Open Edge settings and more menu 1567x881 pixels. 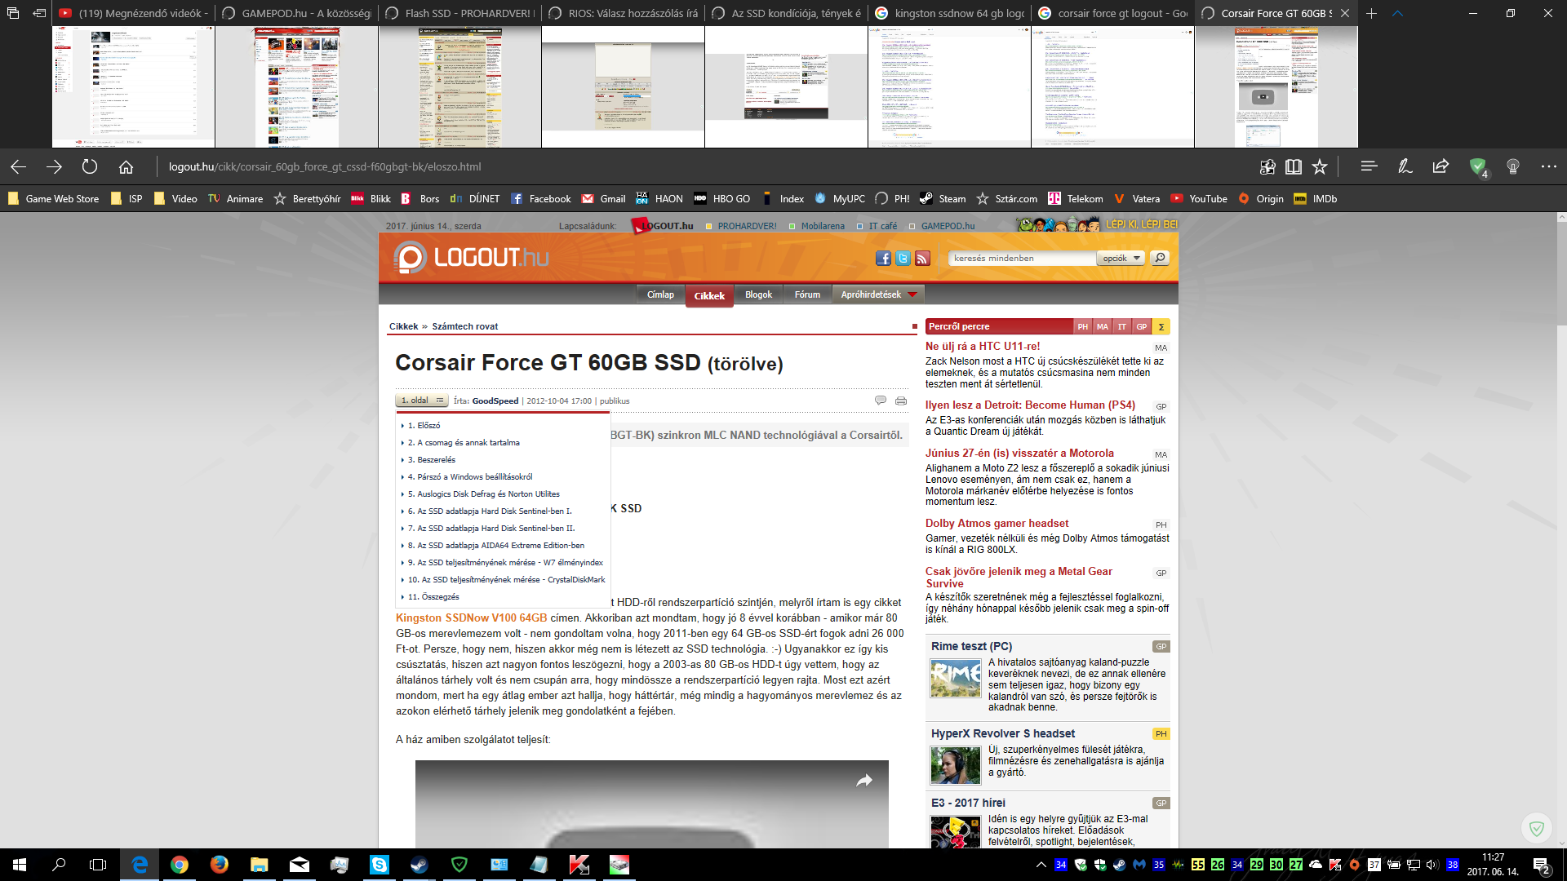1549,166
